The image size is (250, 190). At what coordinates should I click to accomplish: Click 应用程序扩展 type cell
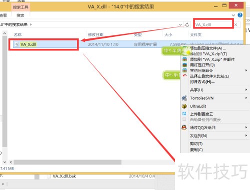(x=145, y=44)
